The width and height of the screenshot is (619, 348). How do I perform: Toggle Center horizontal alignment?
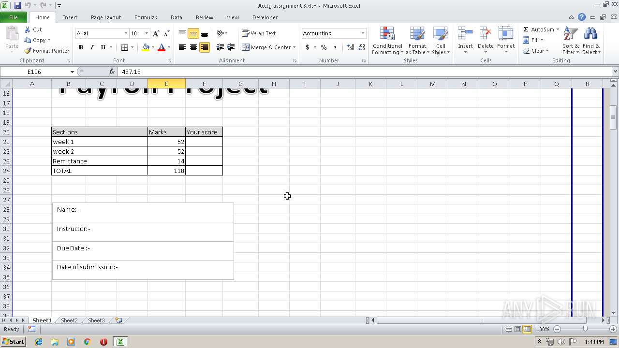(193, 47)
